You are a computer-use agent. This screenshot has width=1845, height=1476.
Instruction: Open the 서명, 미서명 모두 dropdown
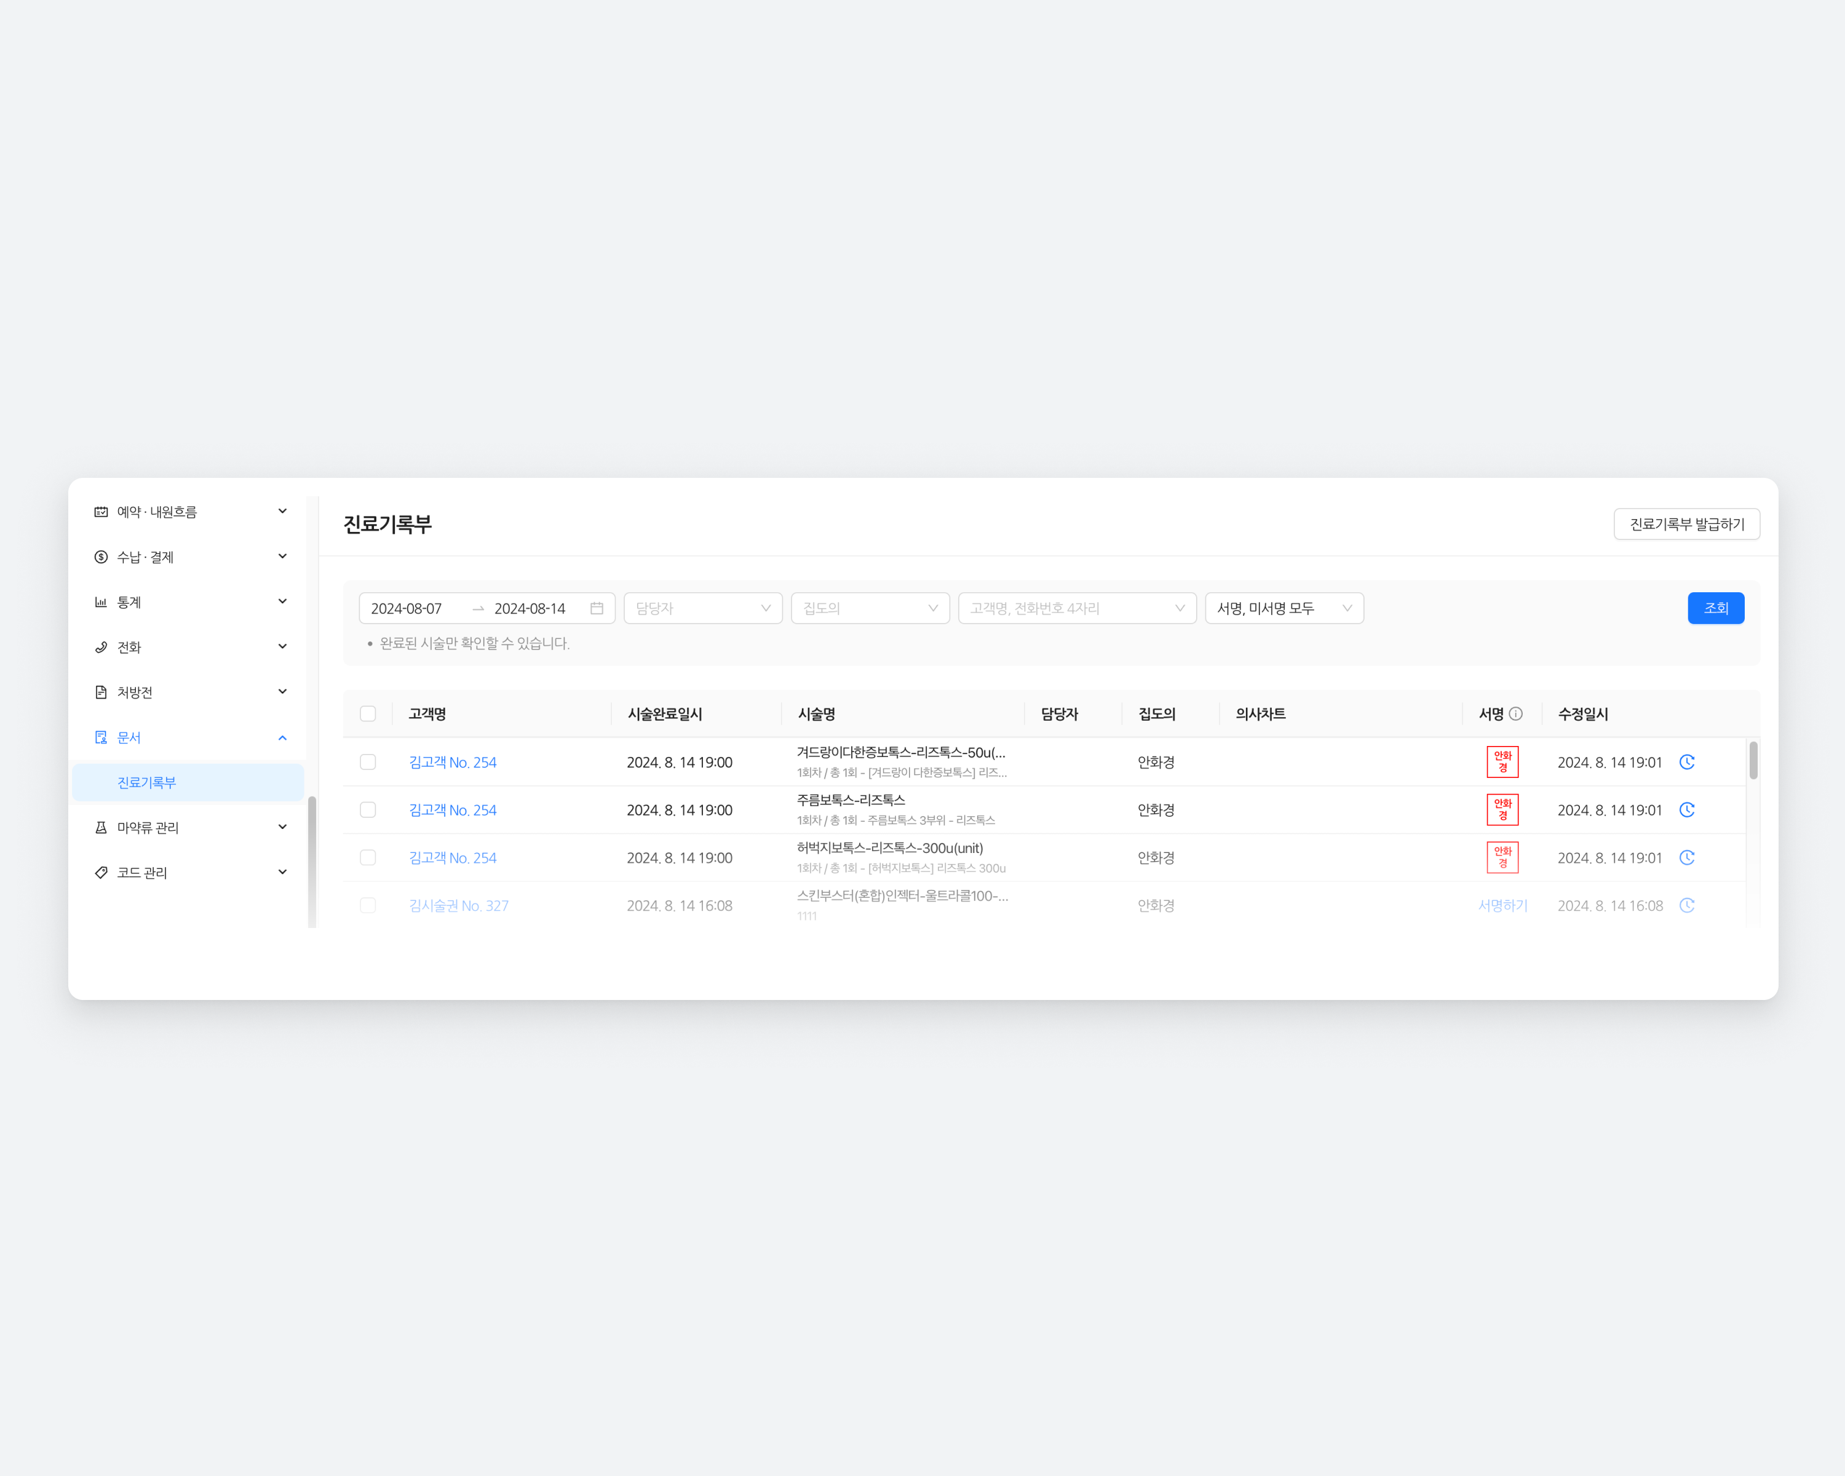pyautogui.click(x=1285, y=608)
